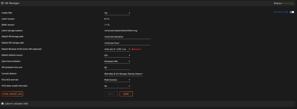The image size is (297, 109).
Task: Open the Enable VMs dropdown
Action: [x=117, y=13]
